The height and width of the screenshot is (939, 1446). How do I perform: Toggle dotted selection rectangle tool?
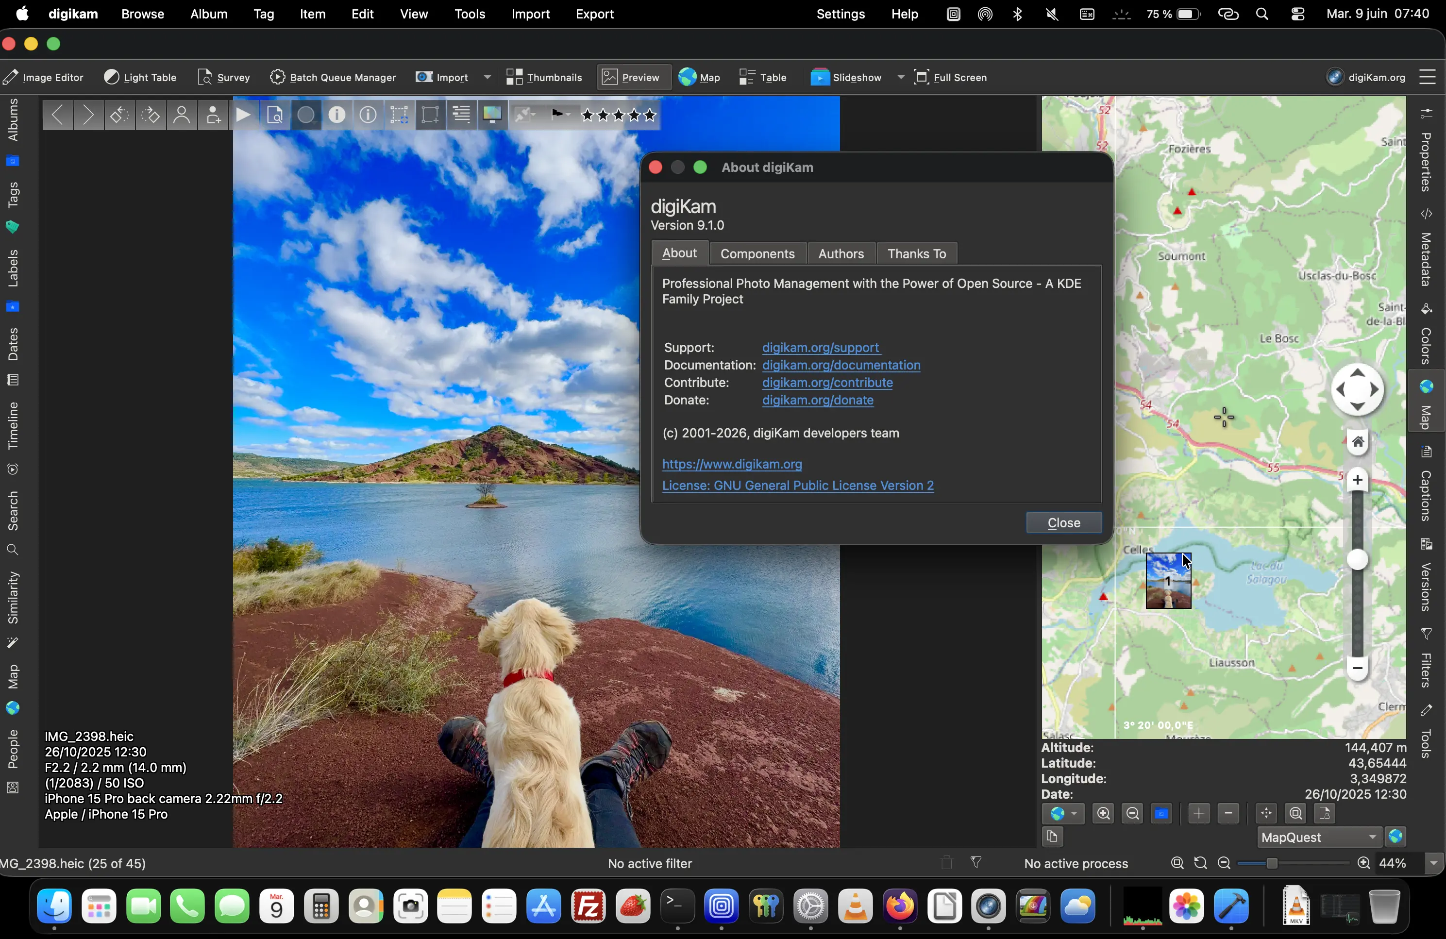coord(399,115)
